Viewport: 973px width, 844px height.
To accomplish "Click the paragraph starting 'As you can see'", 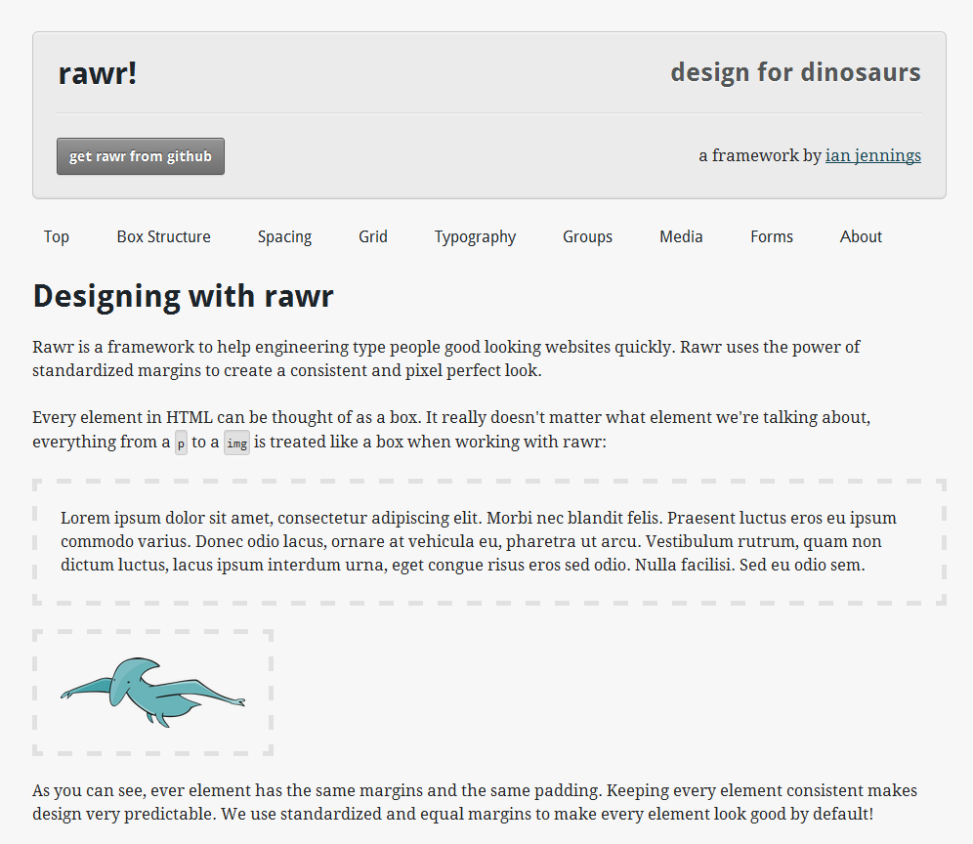I will [x=475, y=802].
